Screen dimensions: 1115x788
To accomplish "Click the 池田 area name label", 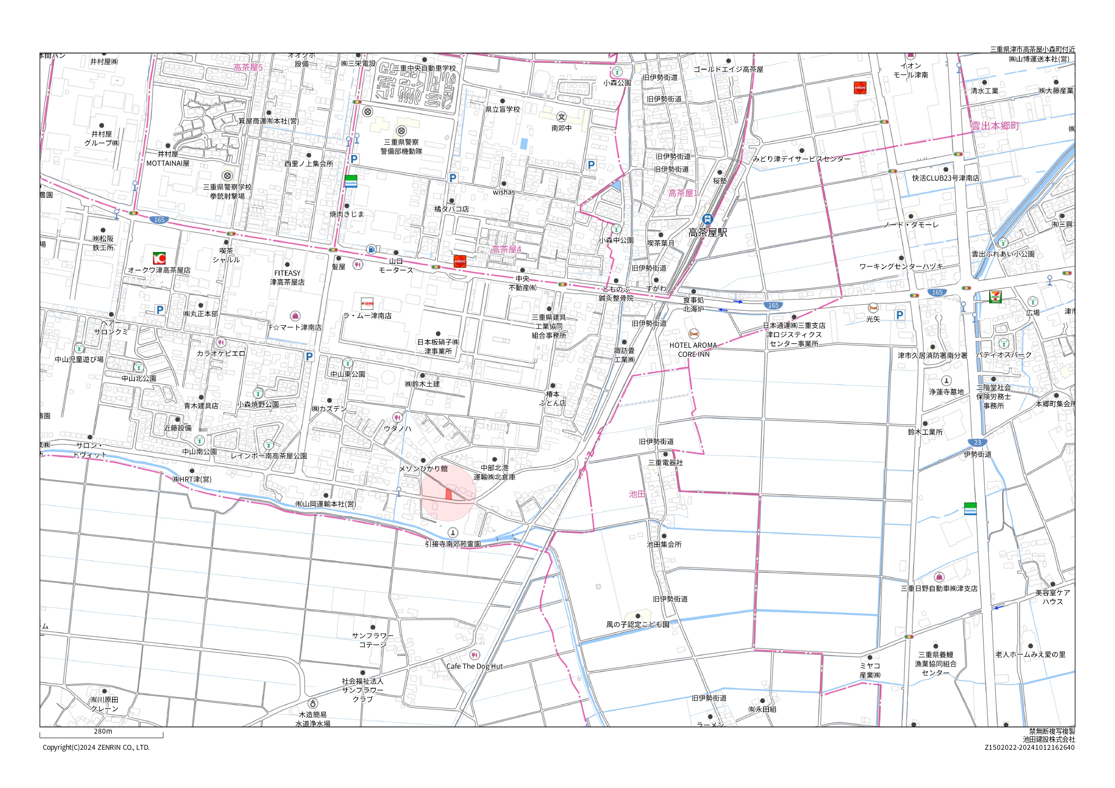I will 637,494.
